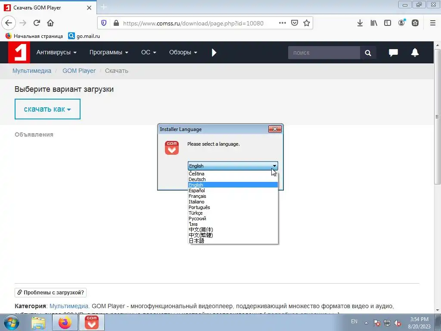441x331 pixels.
Task: Open the Антивирусы dropdown menu
Action: (56, 52)
